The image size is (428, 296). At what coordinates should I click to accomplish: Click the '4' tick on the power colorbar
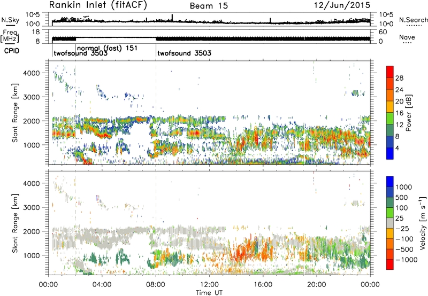[397, 148]
